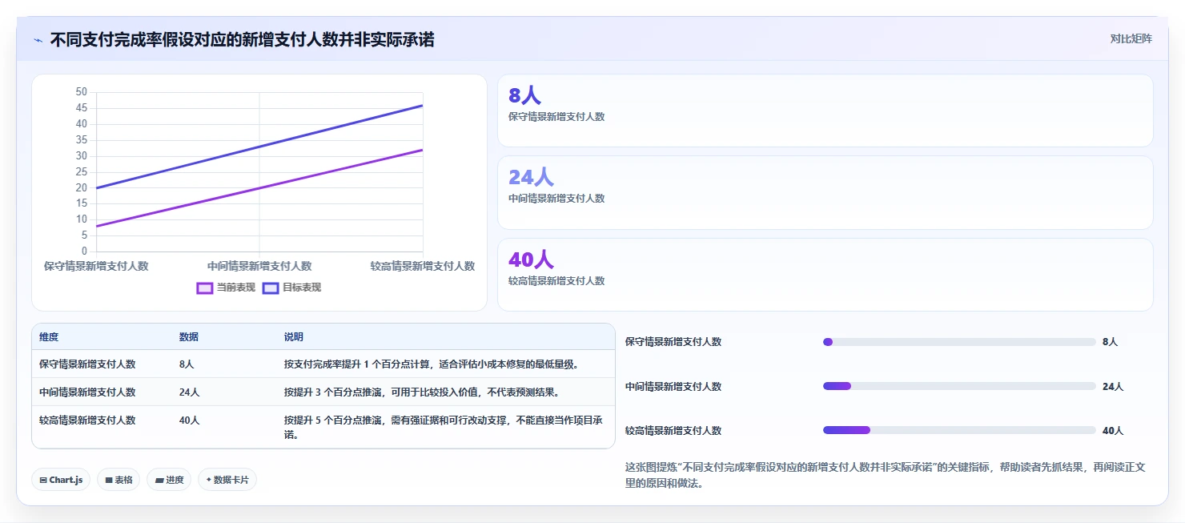Toggle the 目标表现 legend item

291,288
